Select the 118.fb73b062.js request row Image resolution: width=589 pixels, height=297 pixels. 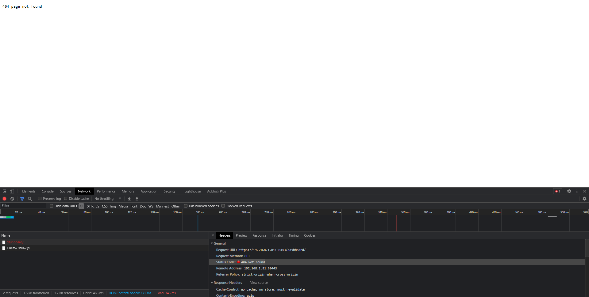(x=18, y=248)
